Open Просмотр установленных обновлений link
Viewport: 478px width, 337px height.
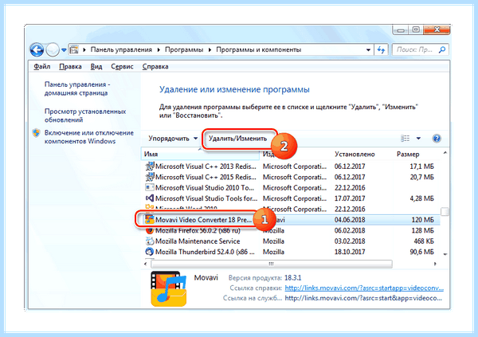(85, 116)
